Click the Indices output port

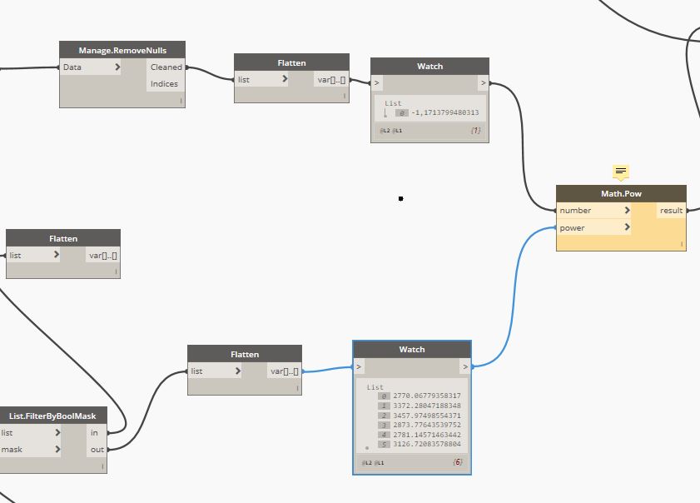pos(164,84)
